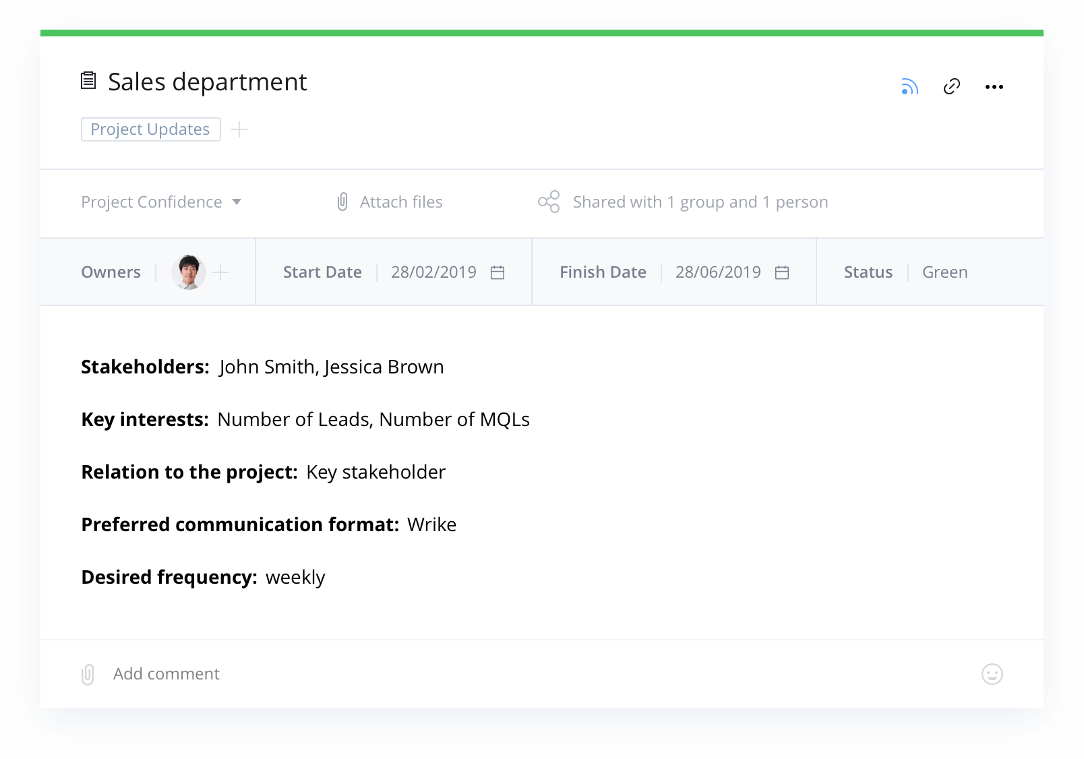Screen dimensions: 1084x759
Task: Click the share icon before Shared with
Action: click(x=549, y=202)
